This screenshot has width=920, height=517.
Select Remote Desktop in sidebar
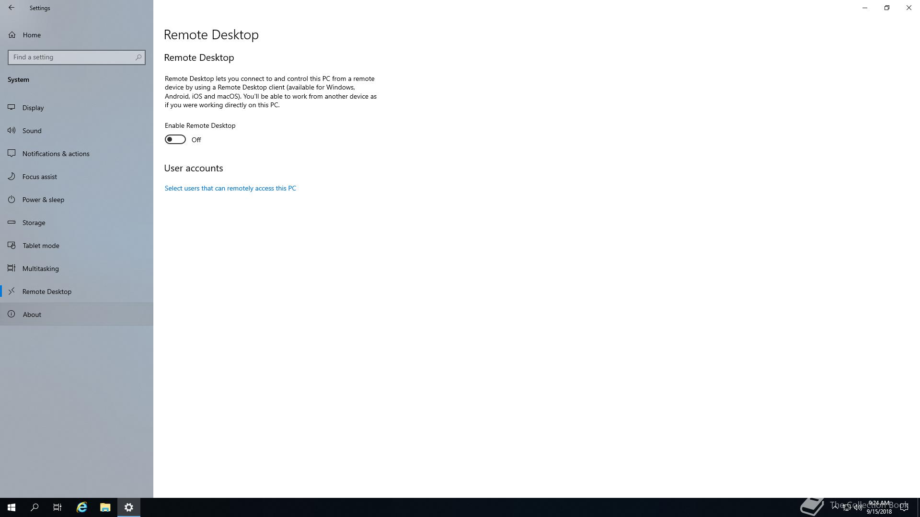pyautogui.click(x=77, y=292)
